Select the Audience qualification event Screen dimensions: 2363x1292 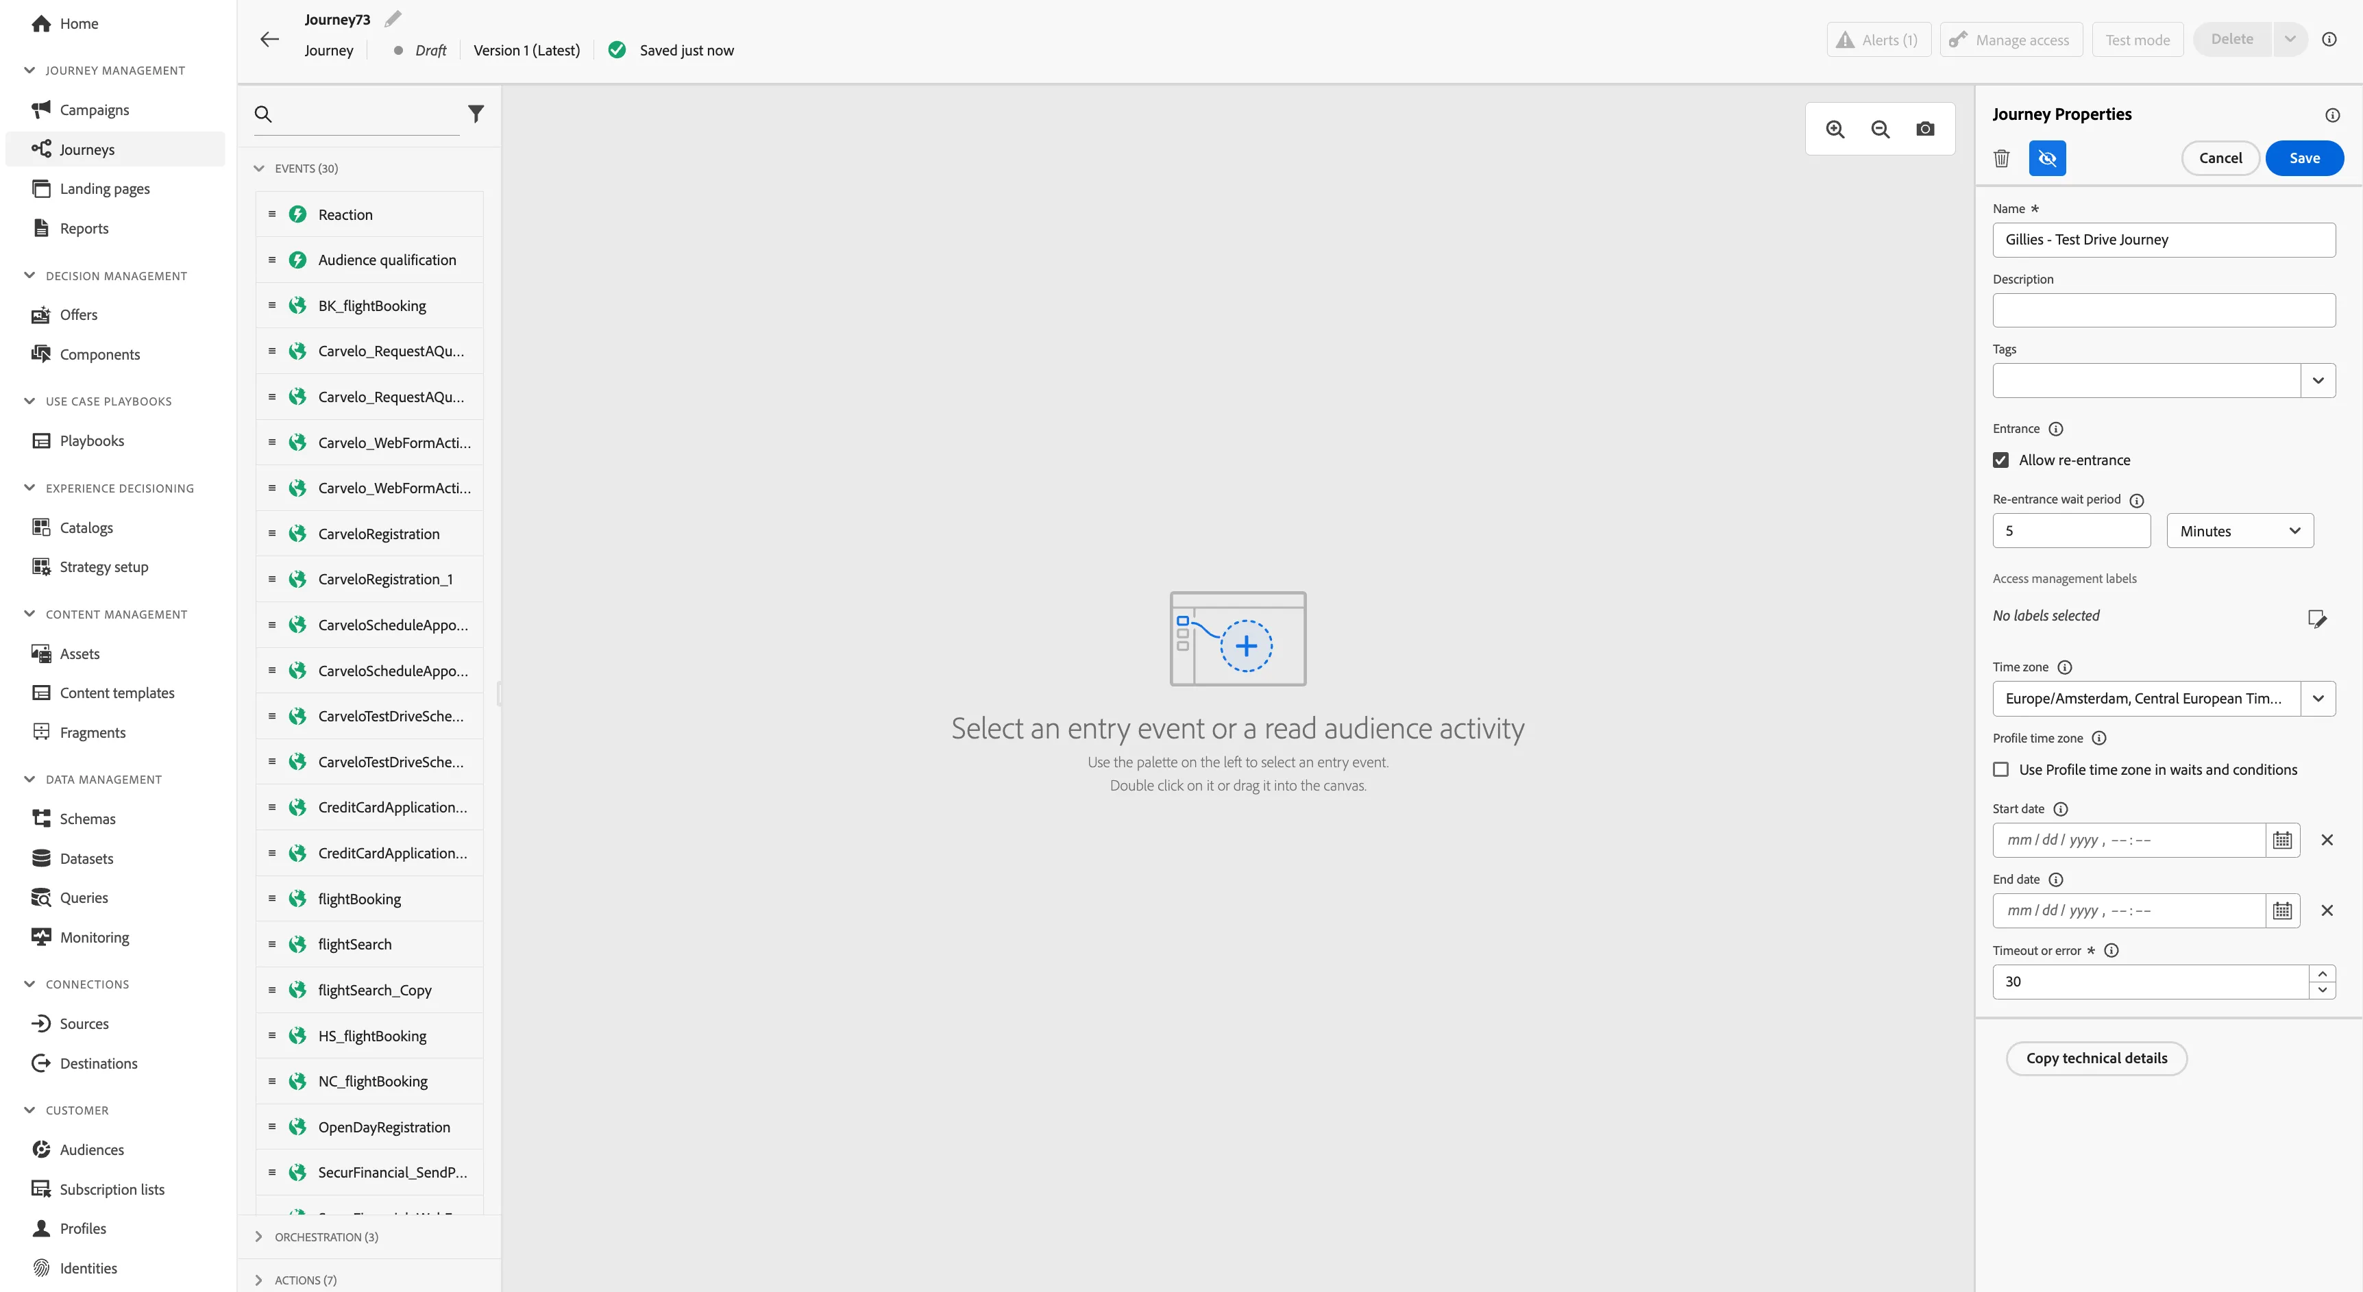pos(369,260)
